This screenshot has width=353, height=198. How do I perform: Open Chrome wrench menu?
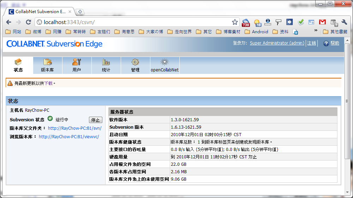[344, 22]
